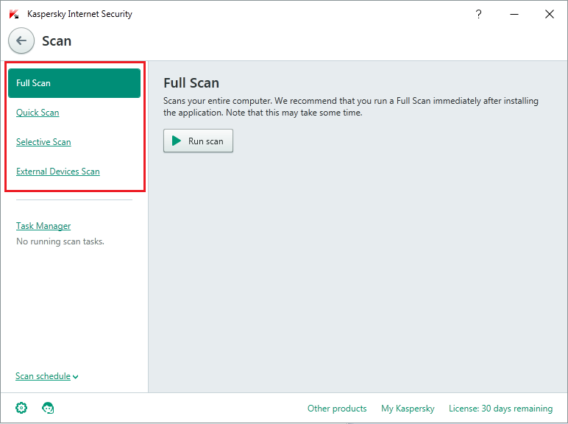The image size is (568, 424).
Task: Select the Full Scan tab
Action: click(x=74, y=83)
